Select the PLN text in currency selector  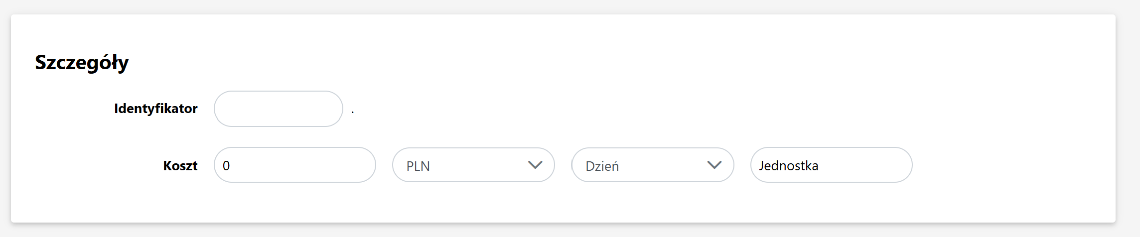click(418, 166)
